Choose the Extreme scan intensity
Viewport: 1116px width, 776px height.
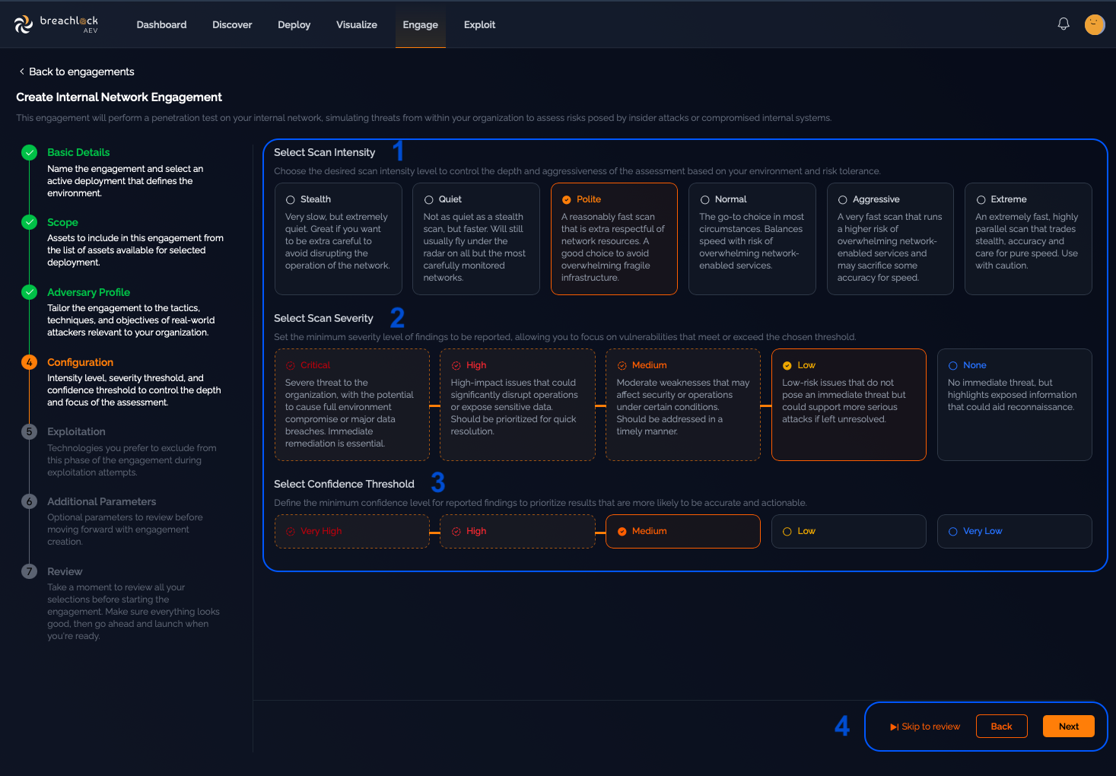[x=1029, y=239]
